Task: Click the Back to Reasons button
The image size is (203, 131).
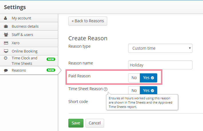Action: (x=88, y=21)
